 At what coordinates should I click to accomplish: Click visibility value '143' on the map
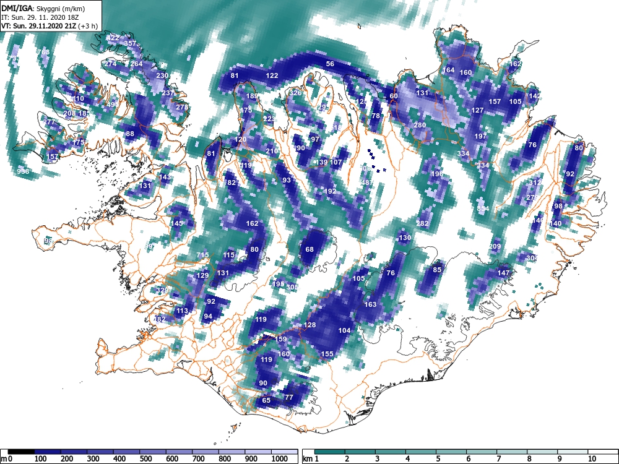pyautogui.click(x=165, y=177)
